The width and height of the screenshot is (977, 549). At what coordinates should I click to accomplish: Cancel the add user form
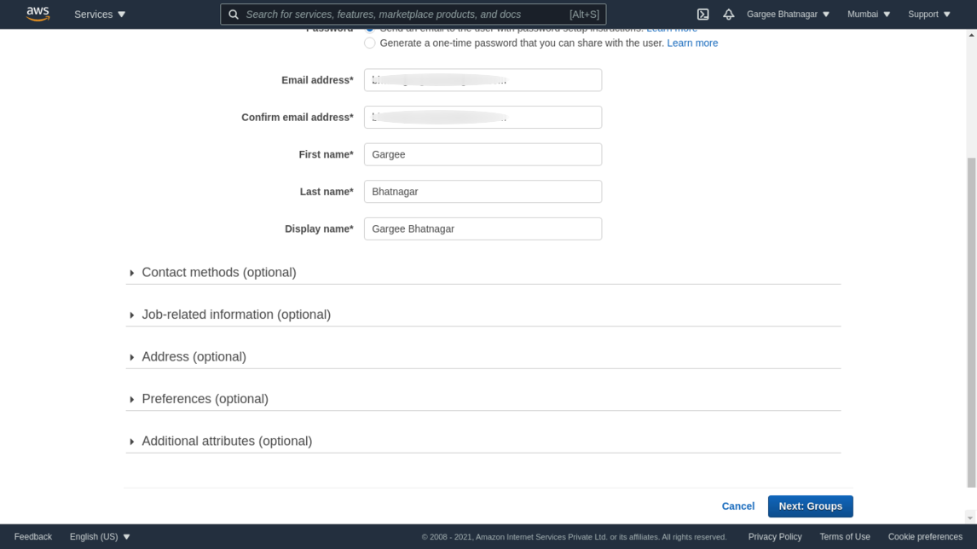(737, 506)
